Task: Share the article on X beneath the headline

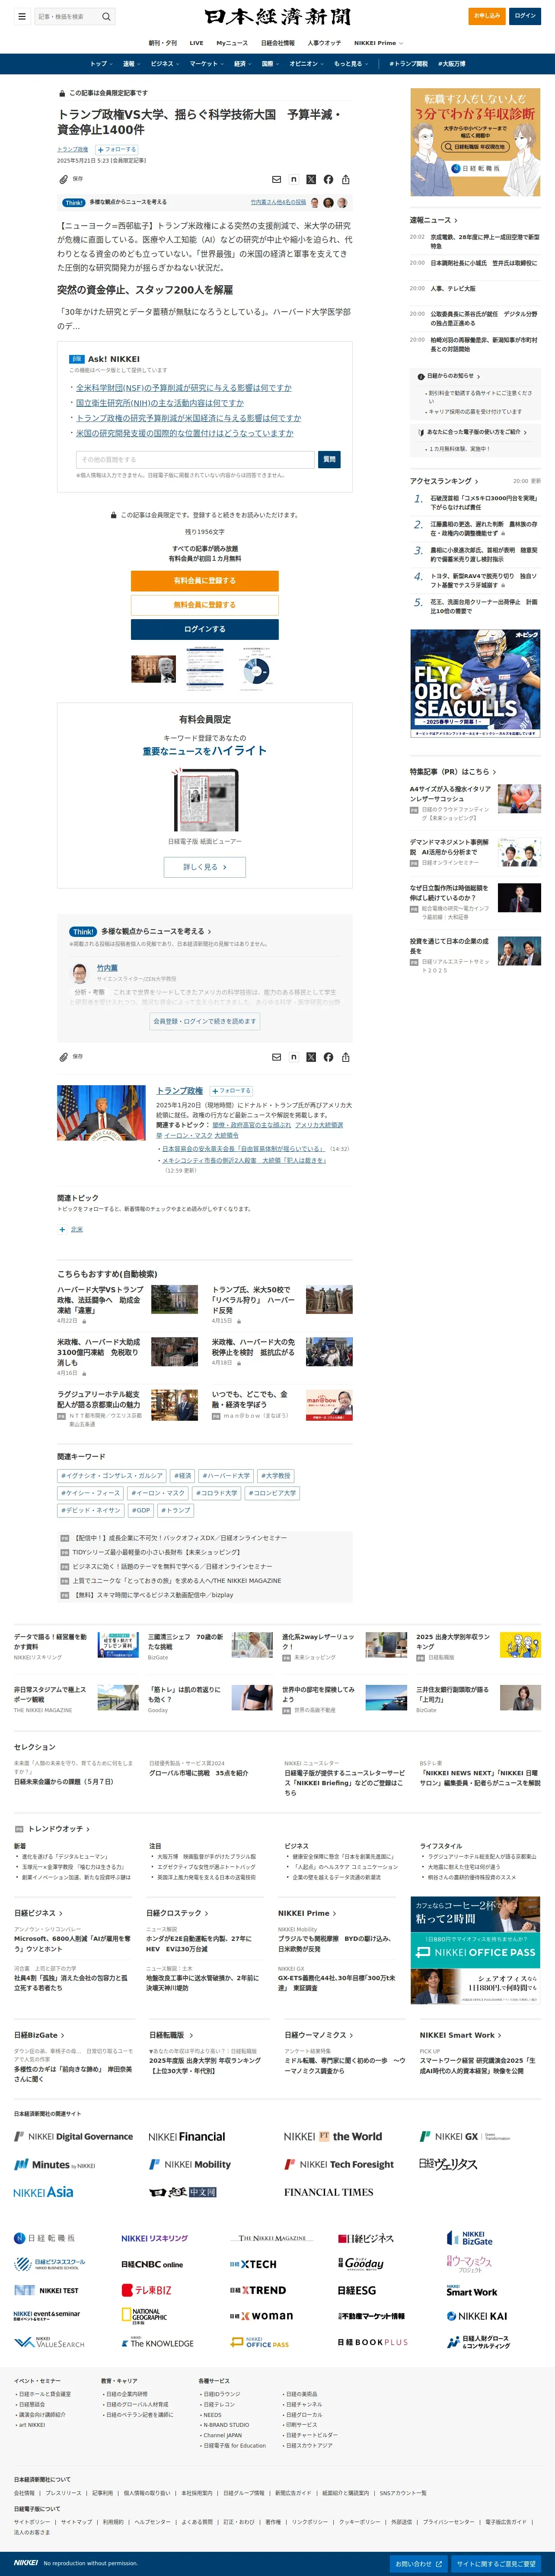Action: pyautogui.click(x=311, y=179)
